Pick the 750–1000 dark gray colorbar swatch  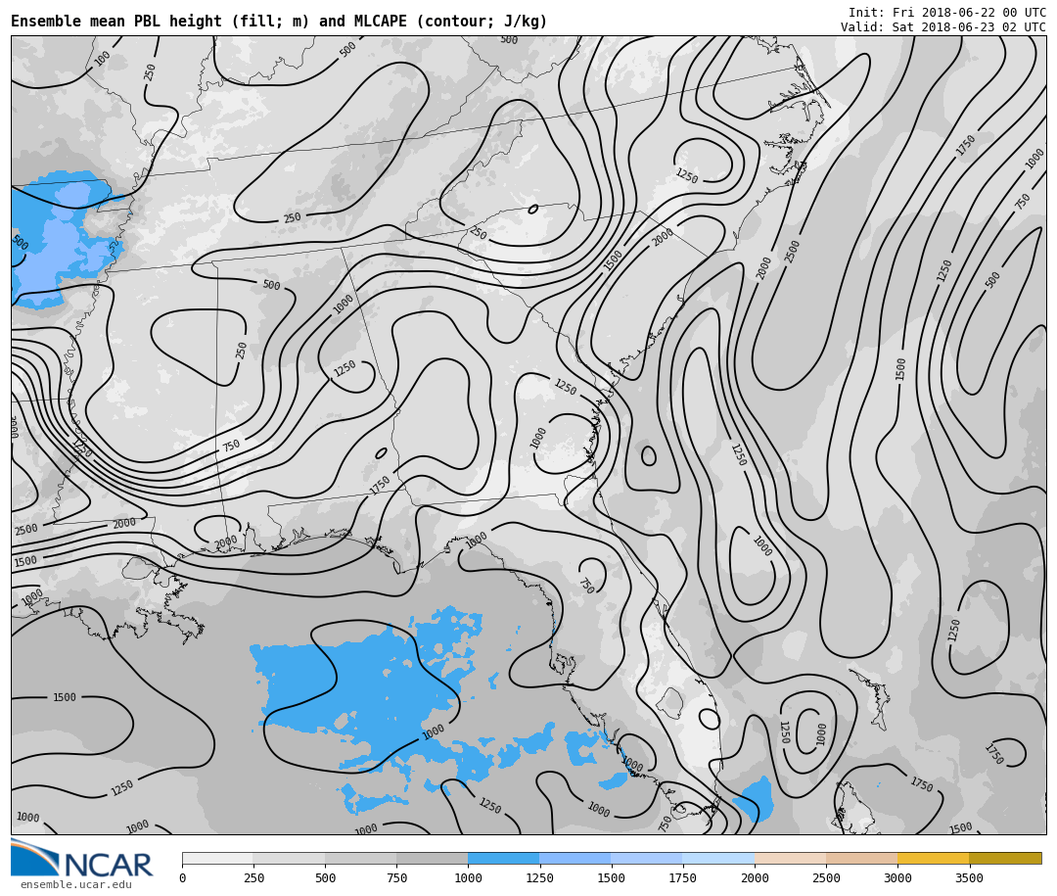(x=433, y=858)
